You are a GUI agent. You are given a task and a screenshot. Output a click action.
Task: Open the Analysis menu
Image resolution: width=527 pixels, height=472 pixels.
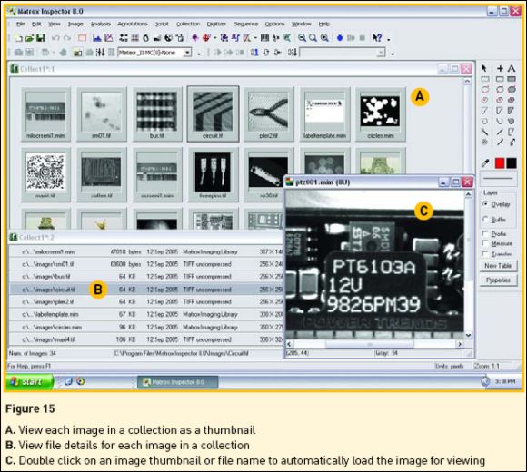(101, 24)
